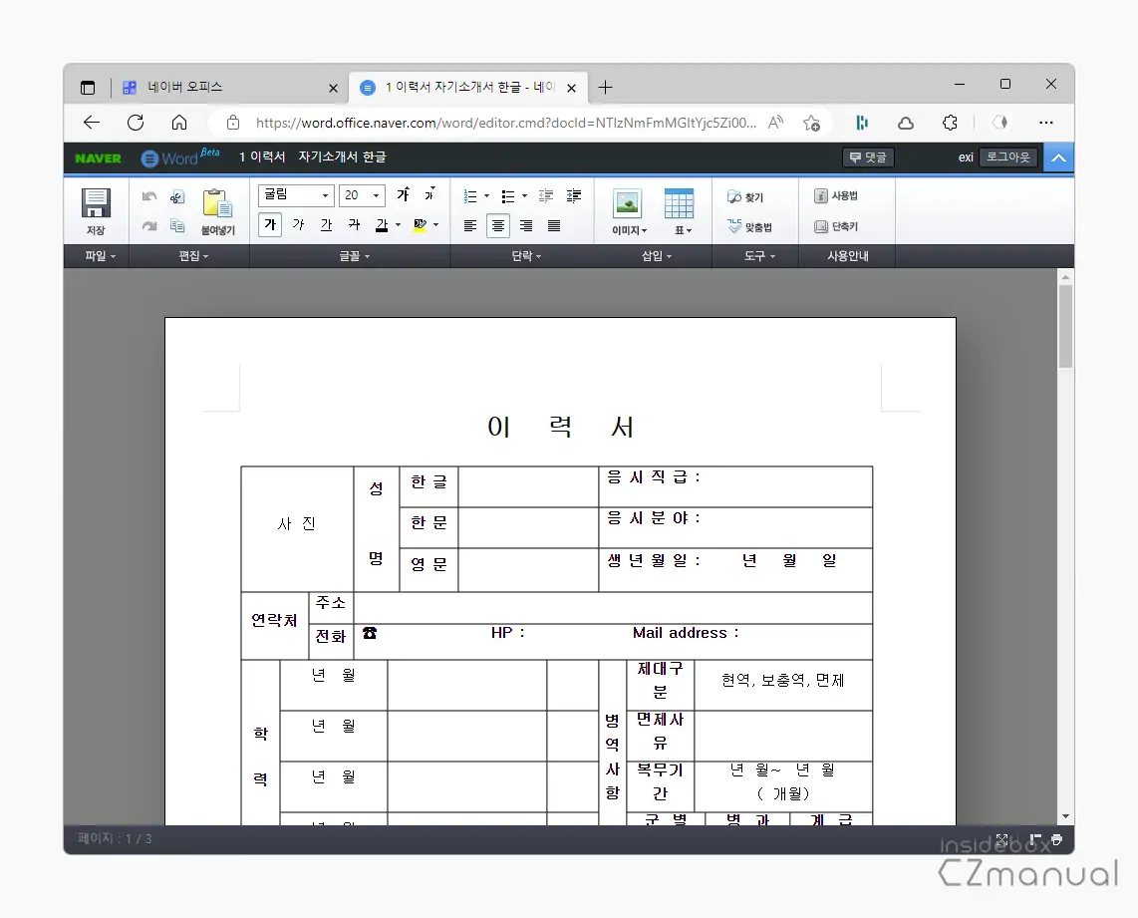Click NAVER logo link
This screenshot has height=918, width=1138.
point(98,158)
